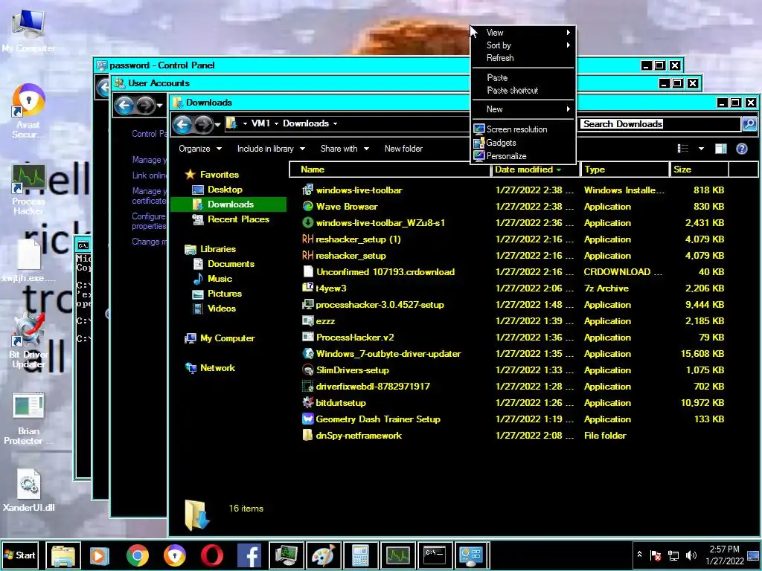Viewport: 762px width, 571px height.
Task: Click the volume speaker tray icon
Action: point(691,555)
